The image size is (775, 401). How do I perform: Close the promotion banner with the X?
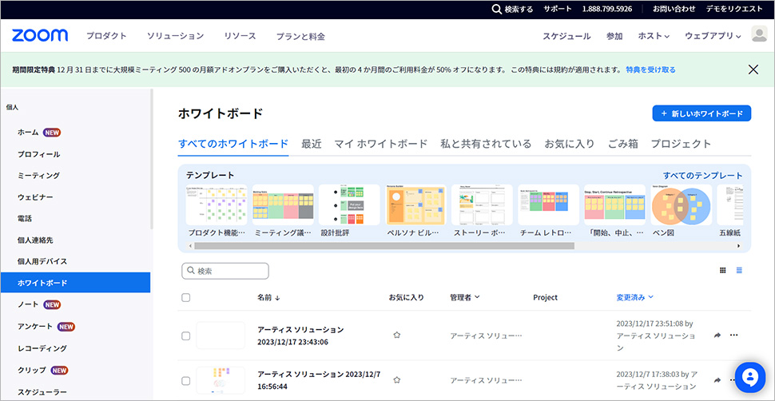point(753,69)
